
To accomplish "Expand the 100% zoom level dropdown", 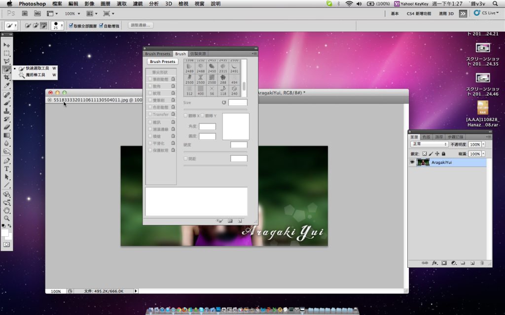I will 72,14.
